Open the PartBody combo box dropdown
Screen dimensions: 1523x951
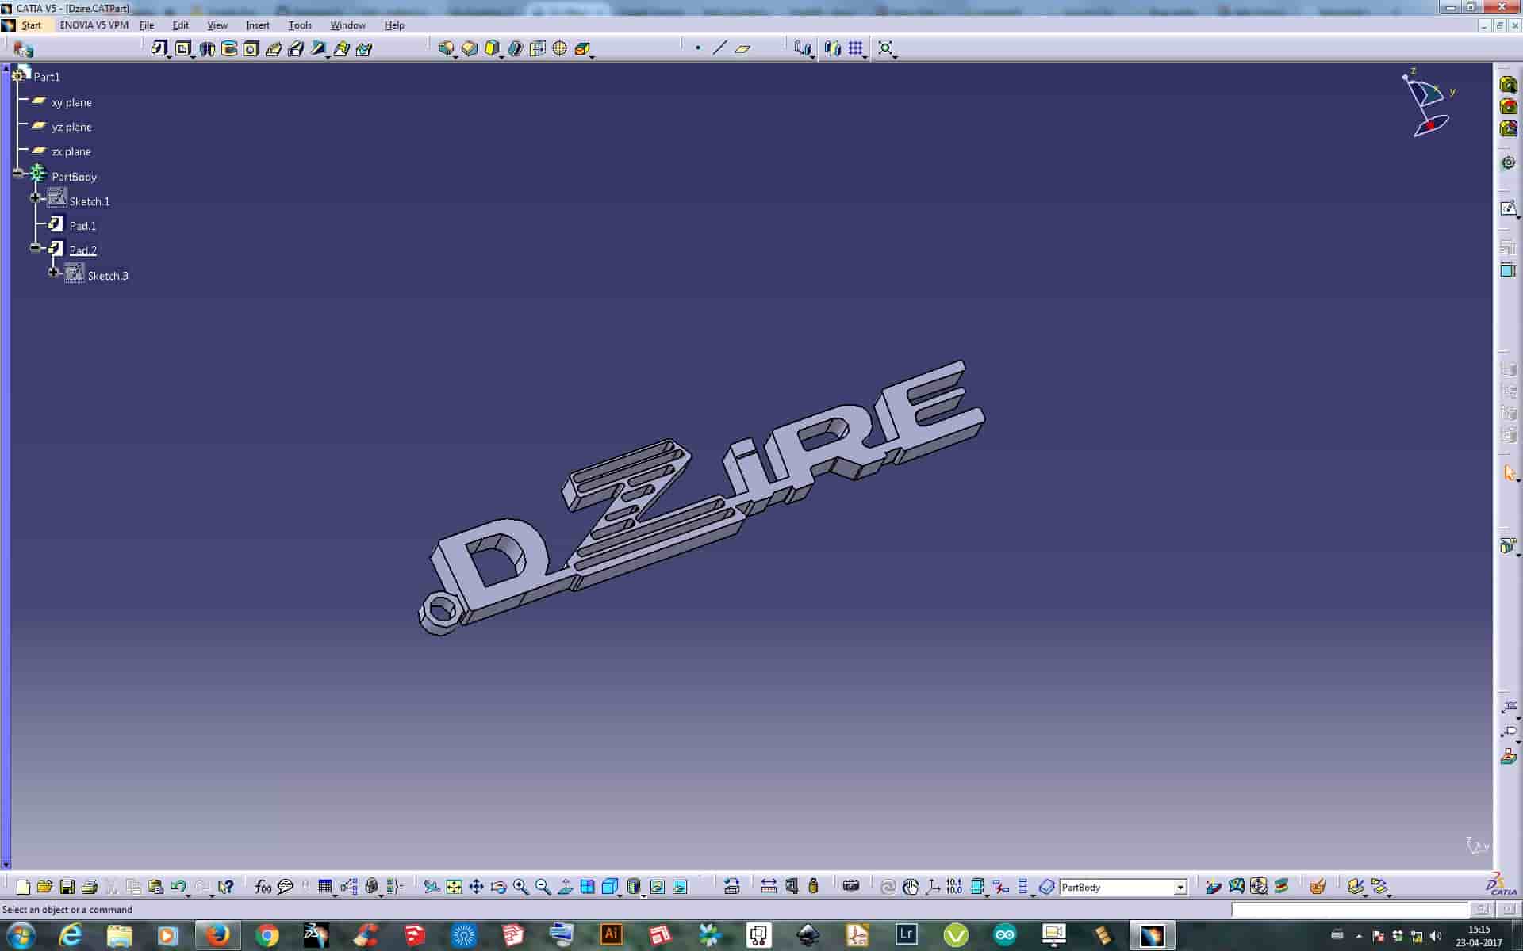(1180, 888)
